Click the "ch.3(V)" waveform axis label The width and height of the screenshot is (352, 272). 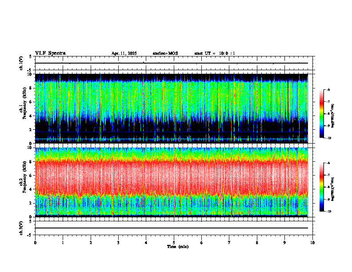pos(21,228)
